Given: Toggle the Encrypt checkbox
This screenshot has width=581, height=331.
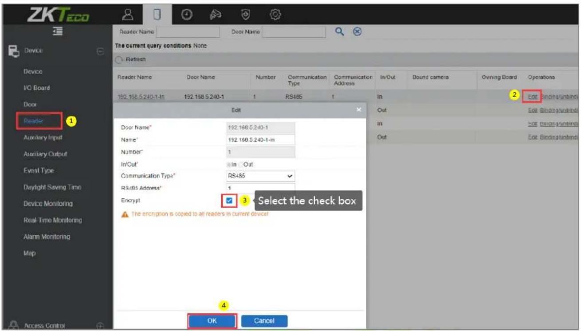Looking at the screenshot, I should 229,201.
